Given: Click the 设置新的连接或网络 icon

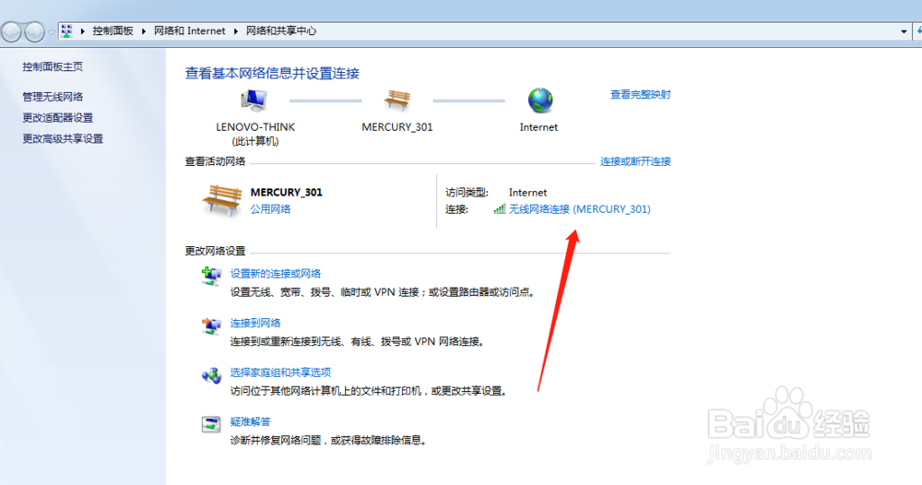Looking at the screenshot, I should click(x=211, y=275).
